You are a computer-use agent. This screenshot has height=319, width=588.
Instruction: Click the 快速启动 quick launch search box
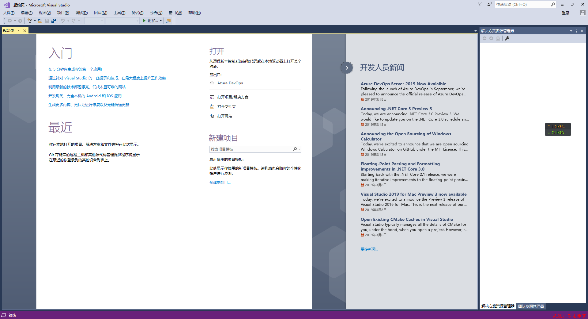522,5
